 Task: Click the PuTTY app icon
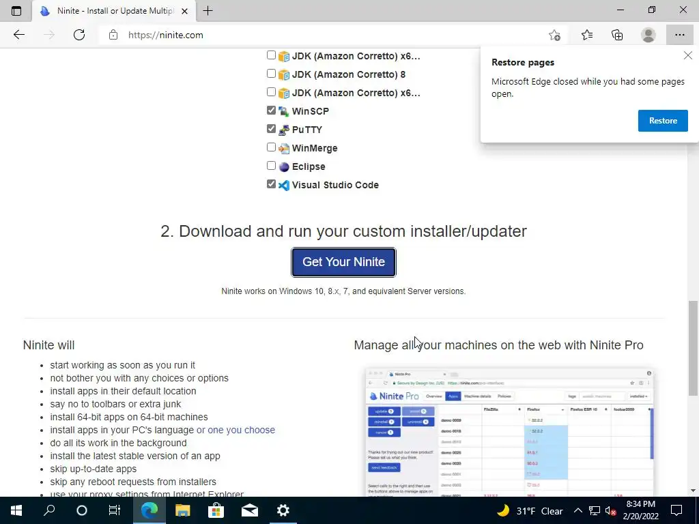tap(284, 130)
